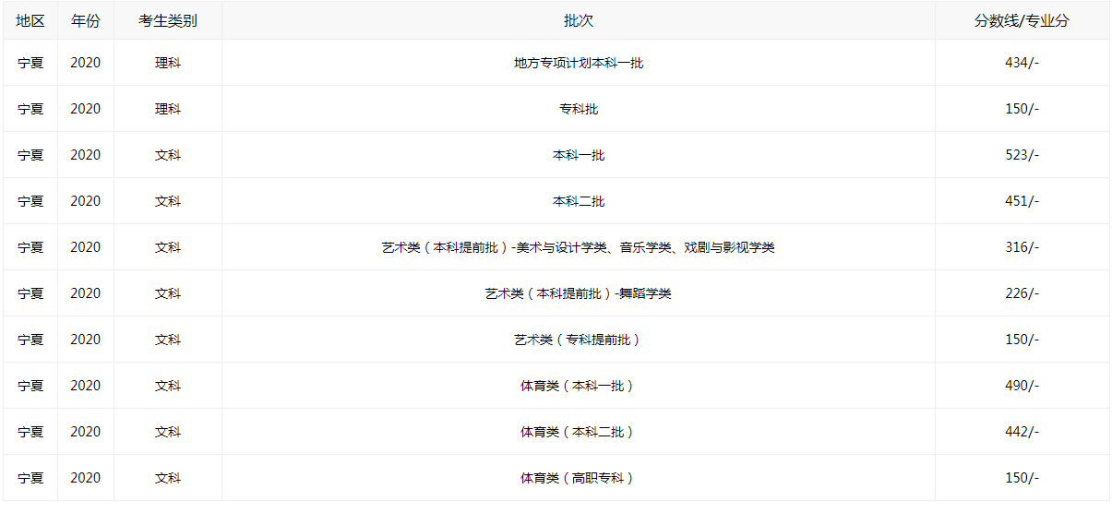Click 2020 in the 本科二批 row
1112x513 pixels.
click(x=85, y=201)
